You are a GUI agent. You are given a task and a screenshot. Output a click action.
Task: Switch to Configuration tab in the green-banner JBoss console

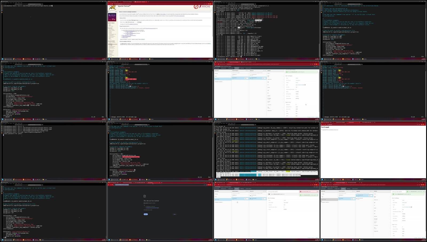pos(231,68)
